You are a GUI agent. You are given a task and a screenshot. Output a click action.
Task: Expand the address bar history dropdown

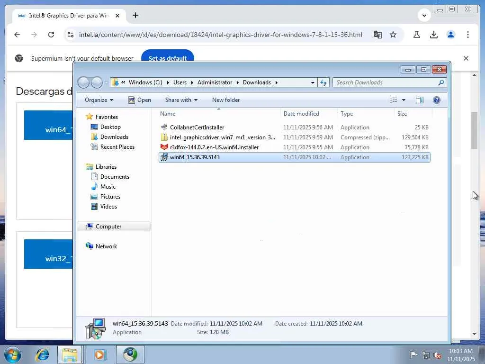313,82
